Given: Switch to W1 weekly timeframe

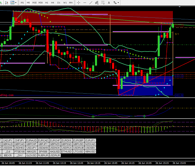Looking at the screenshot, I should pos(65,2).
